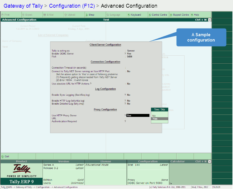Image resolution: width=233 pixels, height=189 pixels.
Task: Open the H: Help button
Action: (x=201, y=15)
